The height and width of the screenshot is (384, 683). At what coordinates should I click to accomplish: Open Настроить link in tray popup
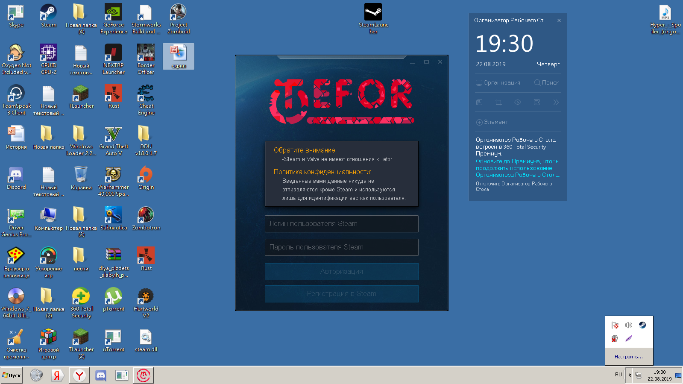pos(628,357)
